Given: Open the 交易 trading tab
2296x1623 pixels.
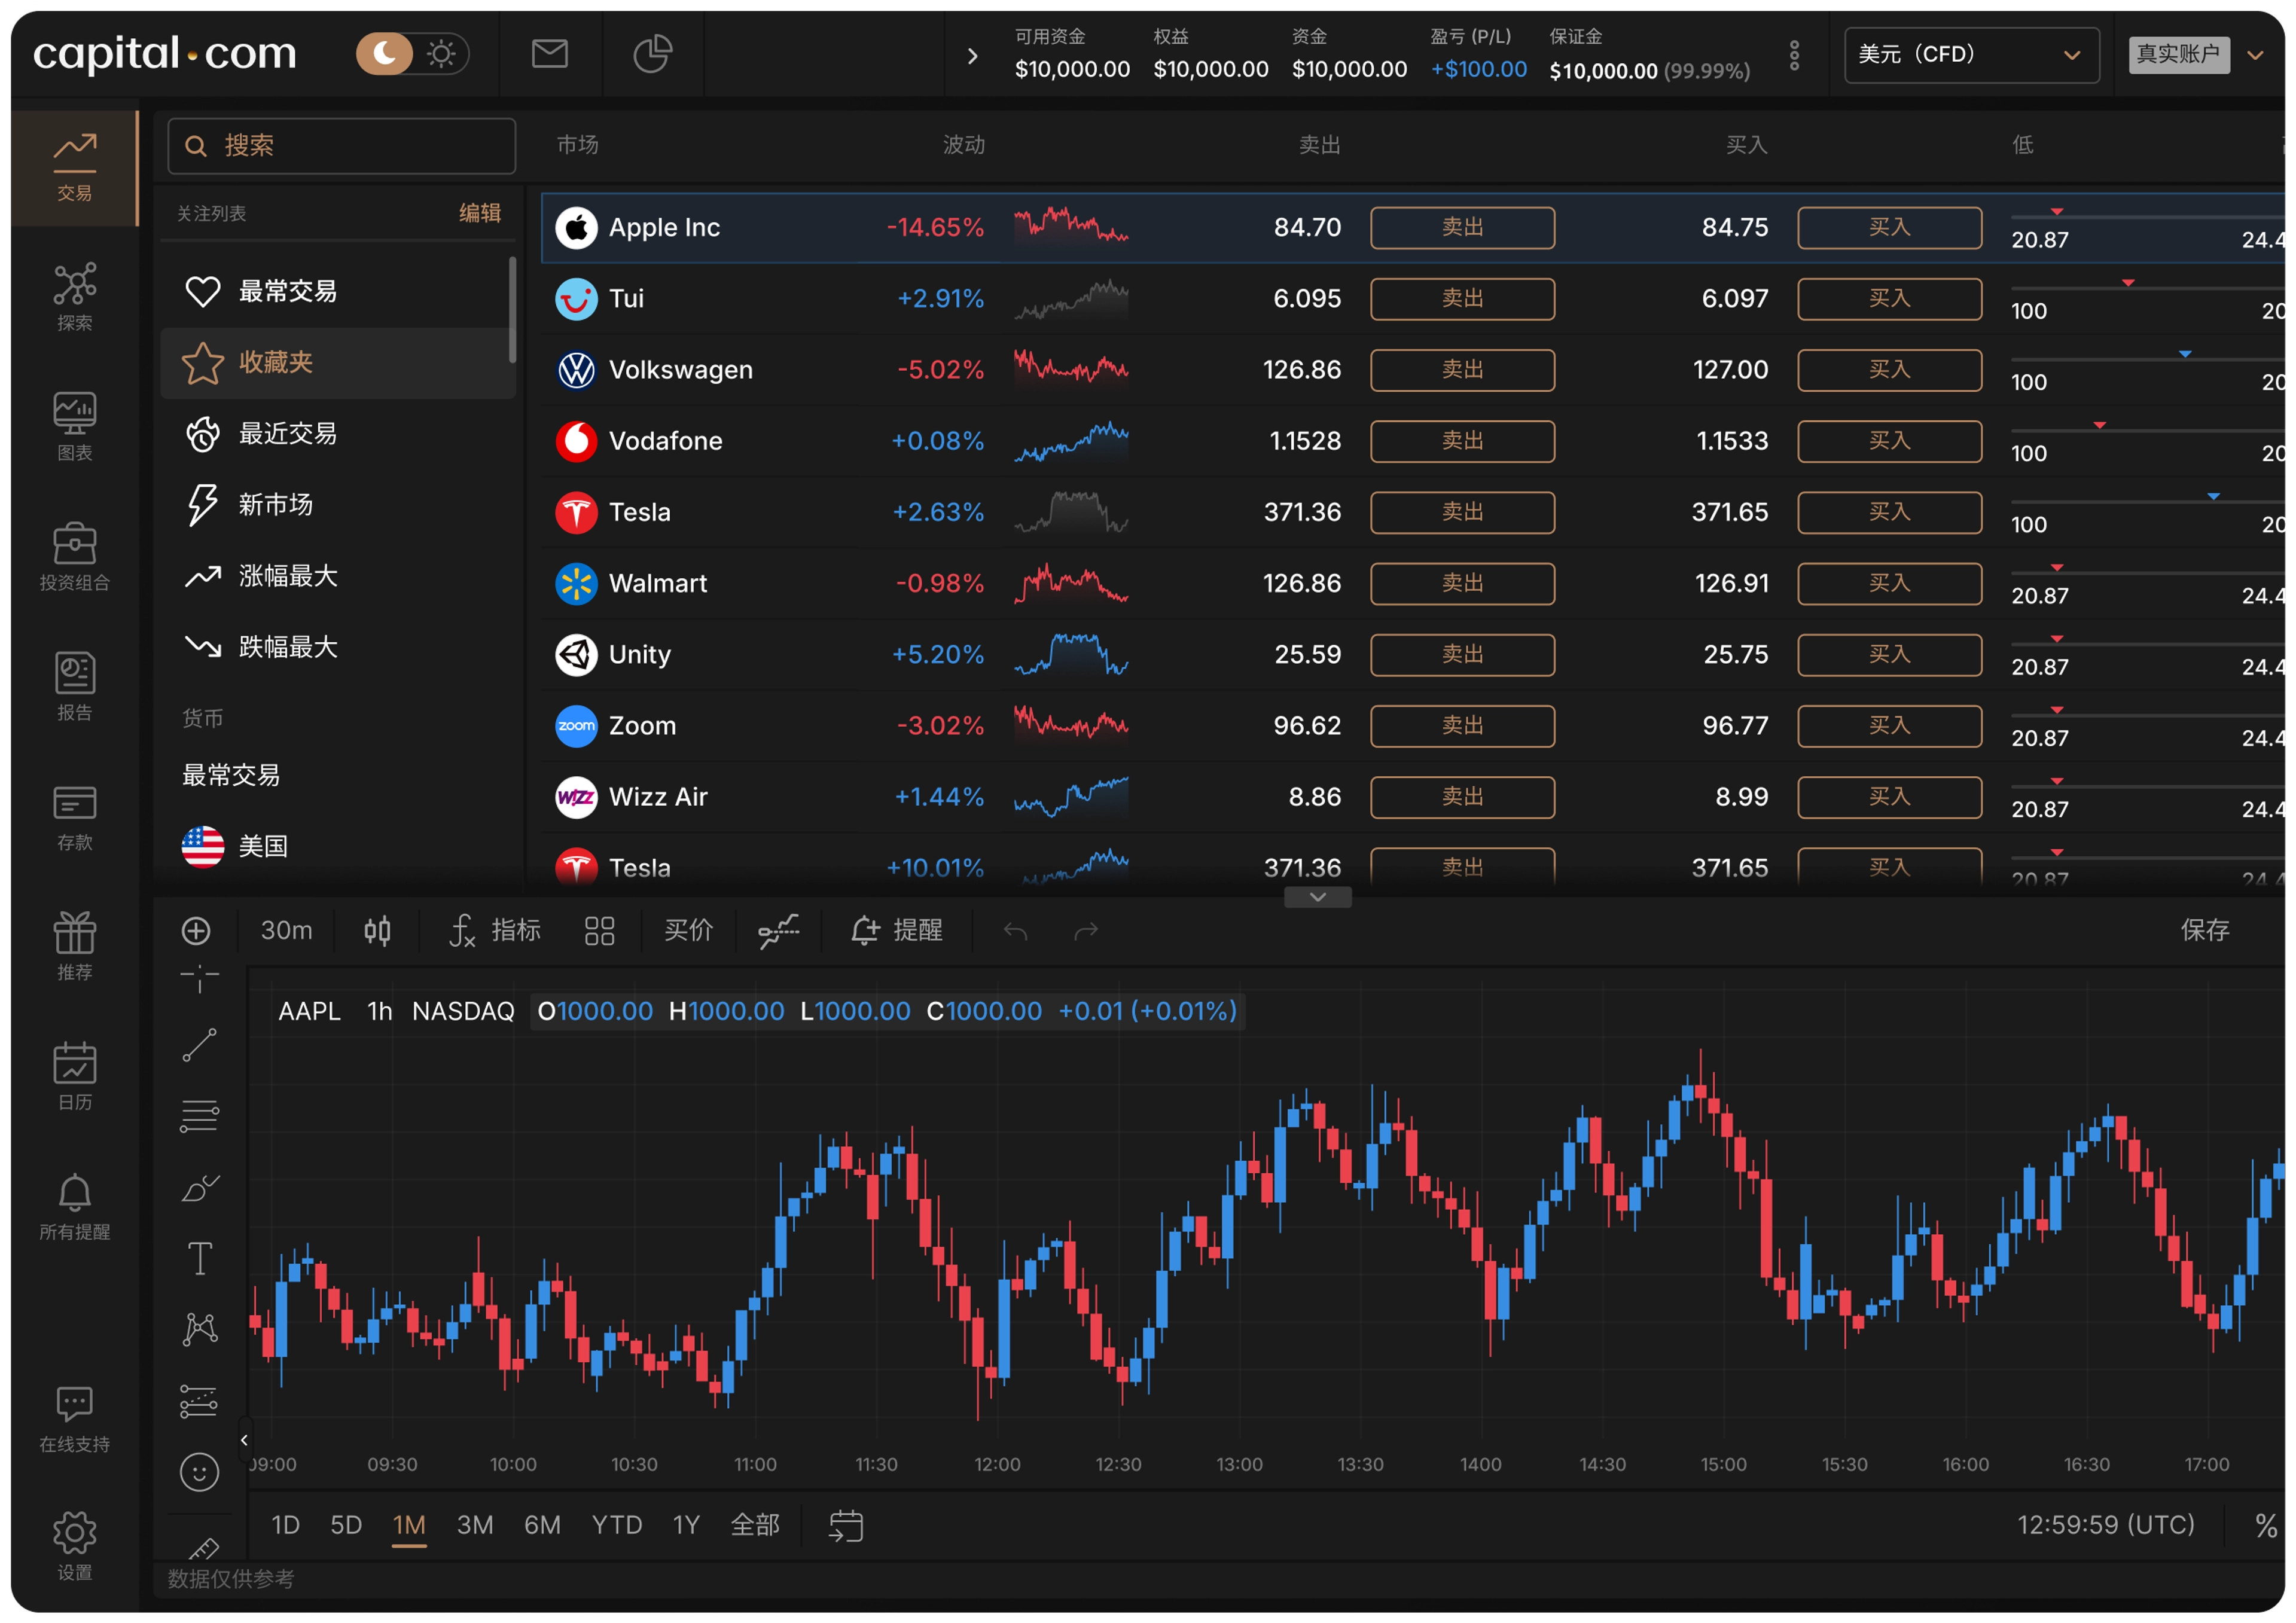Looking at the screenshot, I should point(75,167).
